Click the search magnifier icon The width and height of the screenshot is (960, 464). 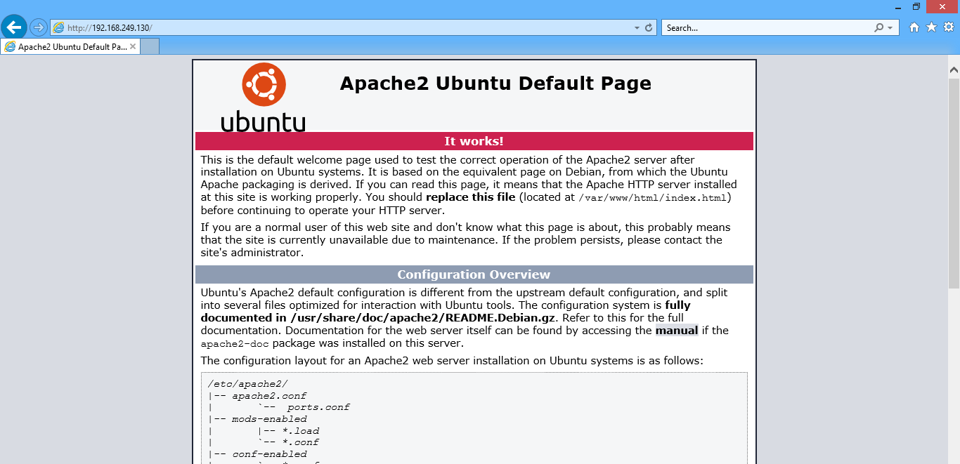coord(878,28)
